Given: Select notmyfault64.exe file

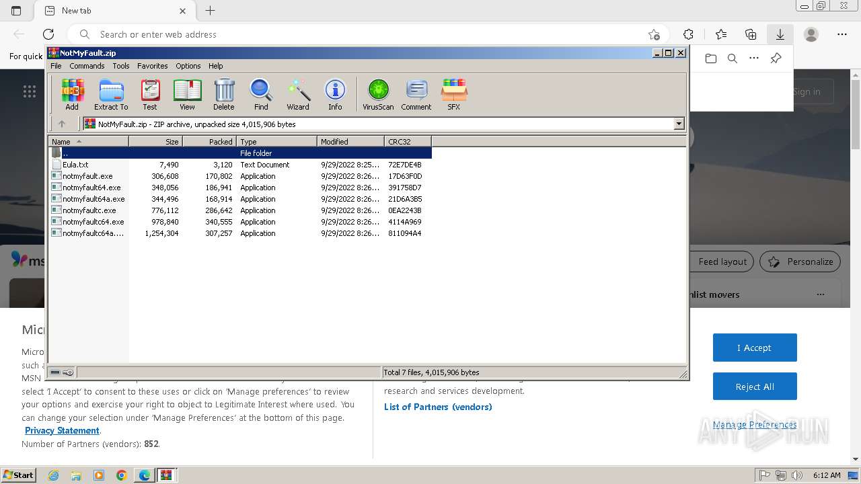Looking at the screenshot, I should tap(240, 188).
